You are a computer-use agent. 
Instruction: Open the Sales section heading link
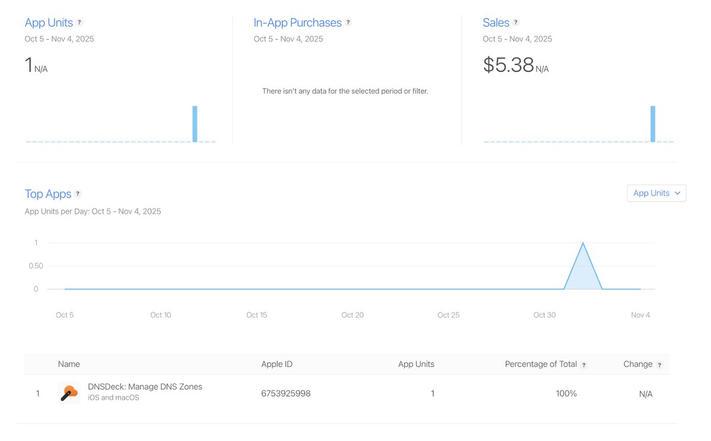coord(496,23)
